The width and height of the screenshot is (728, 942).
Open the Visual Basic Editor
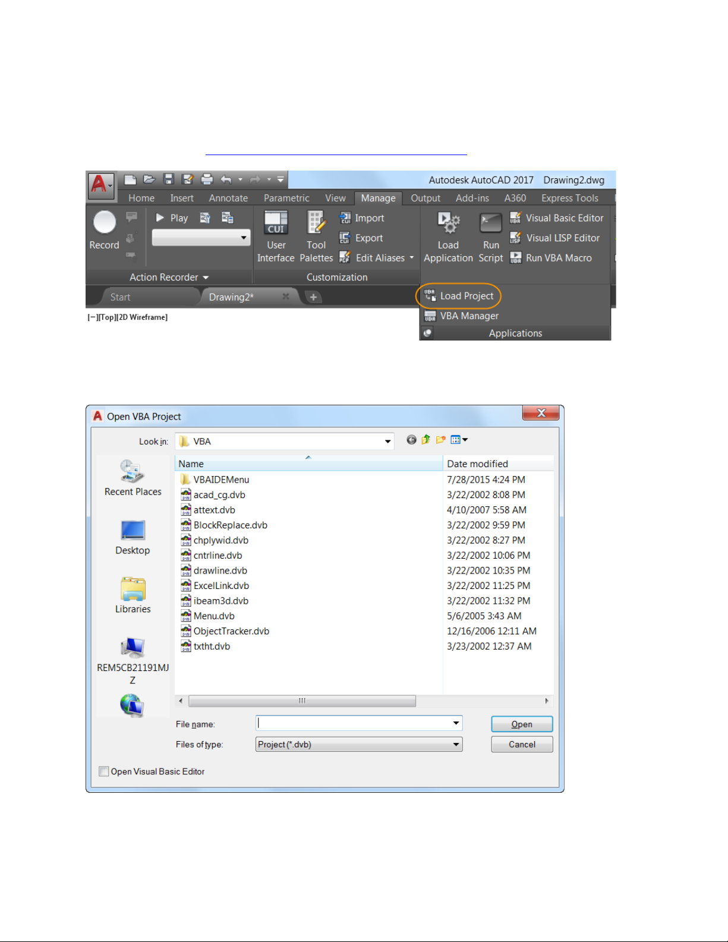(557, 218)
